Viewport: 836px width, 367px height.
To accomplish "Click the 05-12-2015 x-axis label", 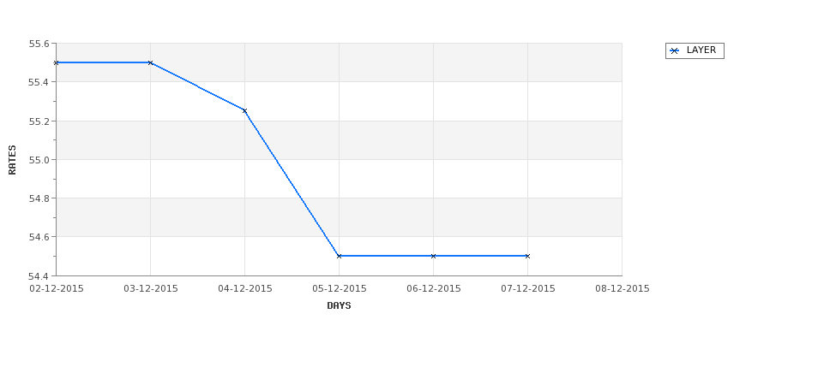I will [339, 289].
